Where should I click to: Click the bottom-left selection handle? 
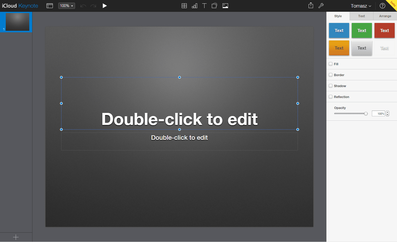click(x=61, y=130)
